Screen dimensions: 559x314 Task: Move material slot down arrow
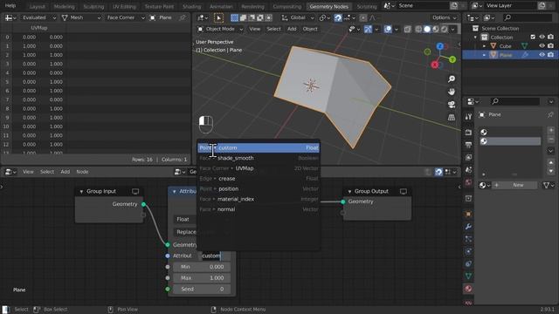(x=551, y=171)
